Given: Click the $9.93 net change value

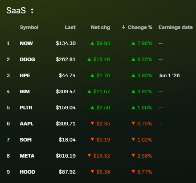Looking at the screenshot, I should tap(103, 43).
